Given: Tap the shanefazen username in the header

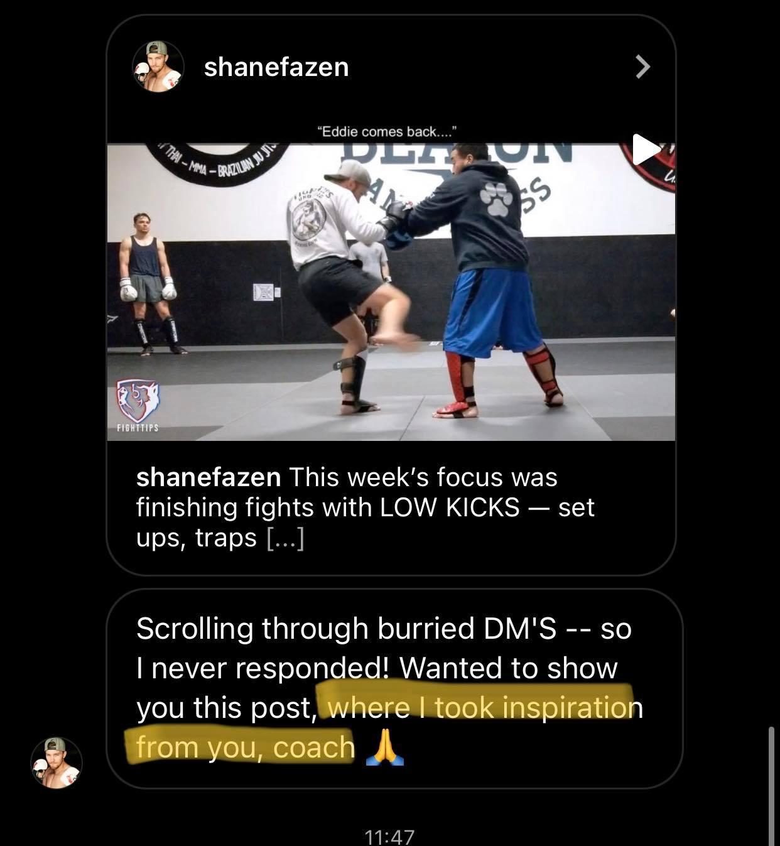Looking at the screenshot, I should click(x=276, y=67).
